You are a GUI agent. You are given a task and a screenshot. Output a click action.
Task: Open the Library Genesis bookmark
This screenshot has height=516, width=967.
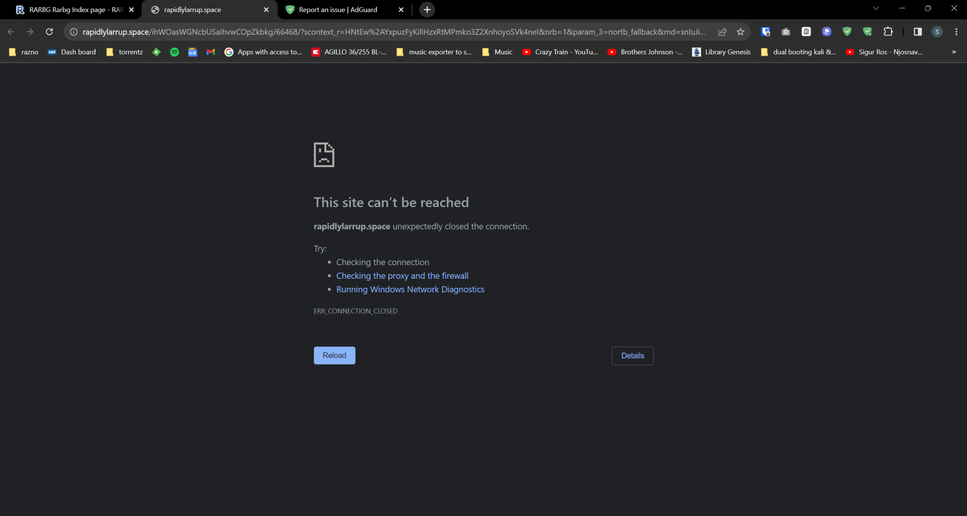point(721,52)
